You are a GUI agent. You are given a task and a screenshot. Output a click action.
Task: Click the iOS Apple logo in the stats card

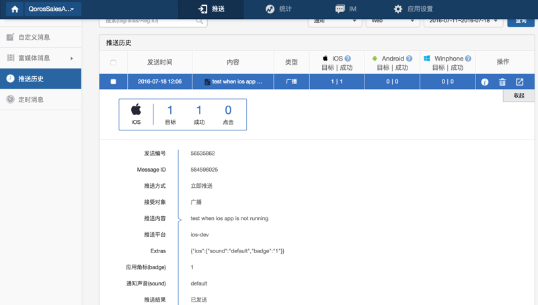point(136,110)
